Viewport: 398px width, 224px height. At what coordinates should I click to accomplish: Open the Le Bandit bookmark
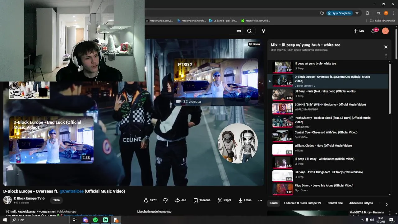[223, 21]
